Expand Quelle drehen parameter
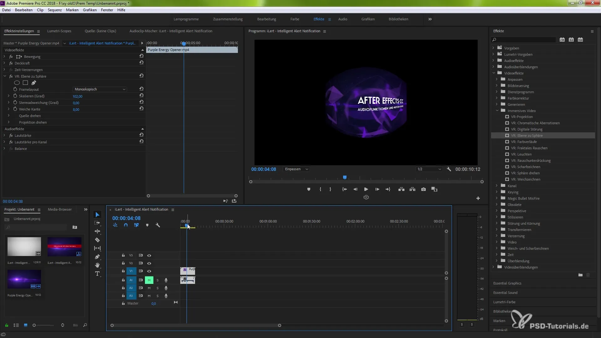This screenshot has width=601, height=338. click(8, 115)
